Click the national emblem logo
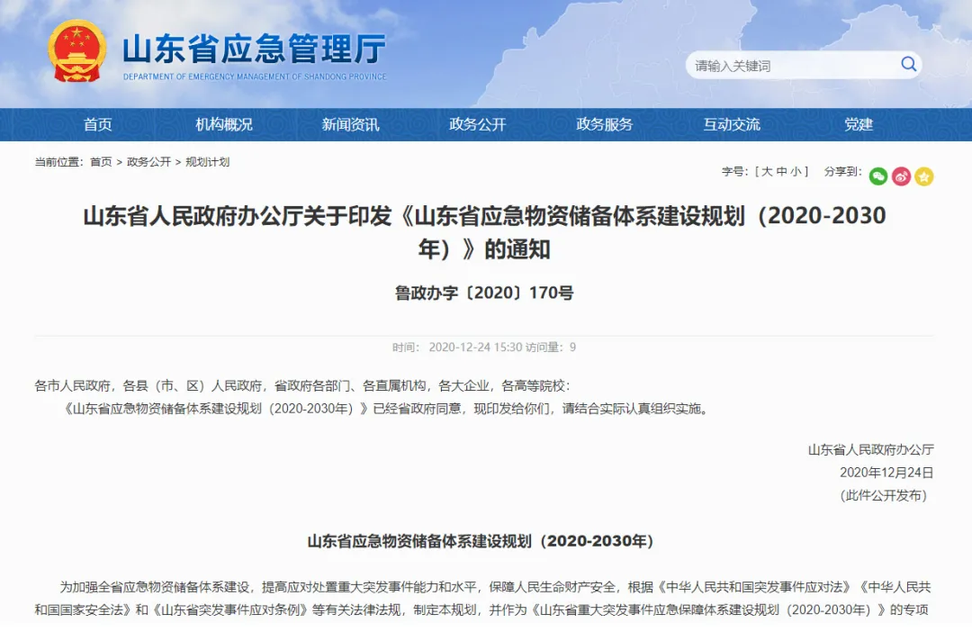 tap(76, 50)
